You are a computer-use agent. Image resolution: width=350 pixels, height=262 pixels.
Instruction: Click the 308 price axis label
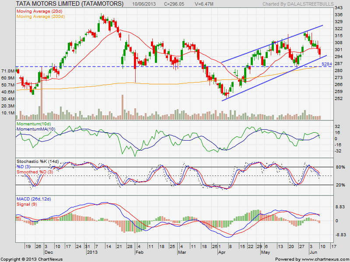(x=339, y=42)
